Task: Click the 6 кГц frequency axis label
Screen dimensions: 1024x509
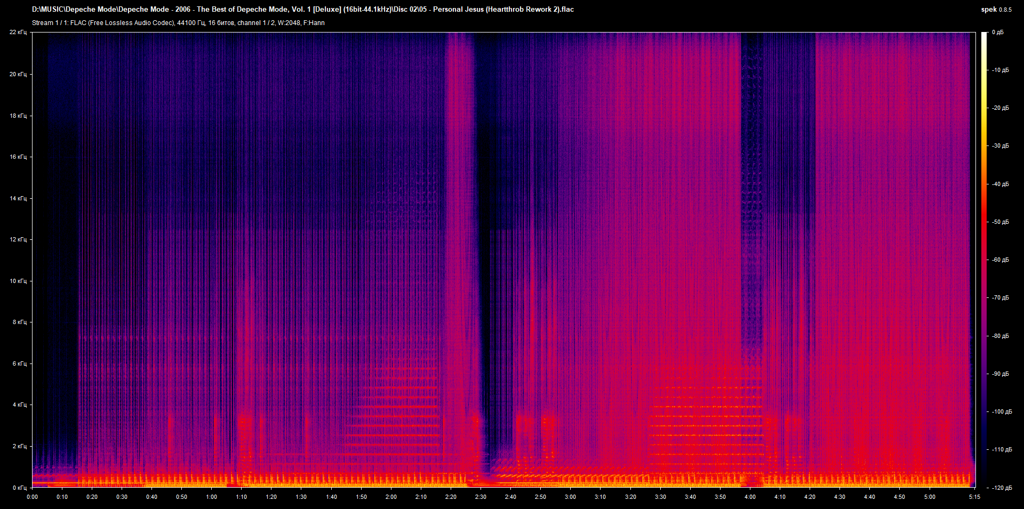Action: pos(19,363)
